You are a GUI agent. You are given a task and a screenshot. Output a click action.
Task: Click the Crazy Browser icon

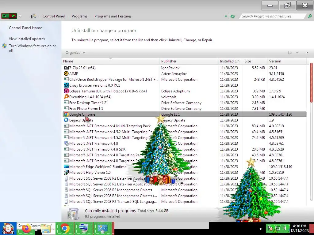click(66, 85)
